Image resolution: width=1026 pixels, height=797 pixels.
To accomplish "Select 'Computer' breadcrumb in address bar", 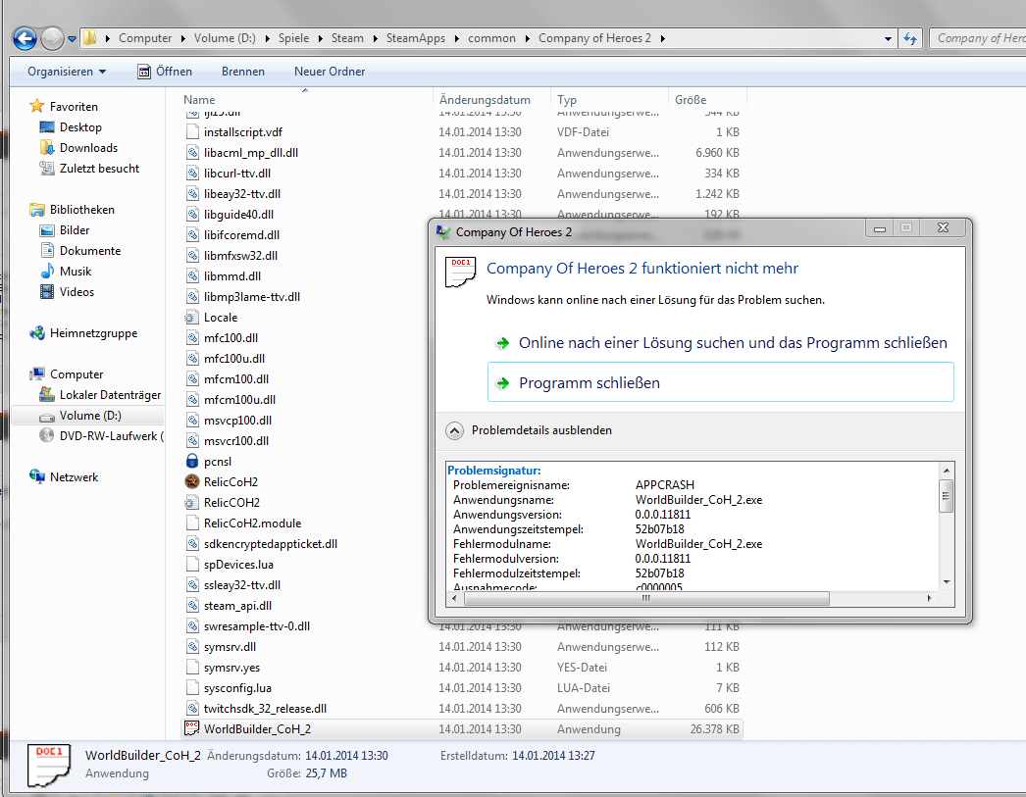I will [145, 38].
